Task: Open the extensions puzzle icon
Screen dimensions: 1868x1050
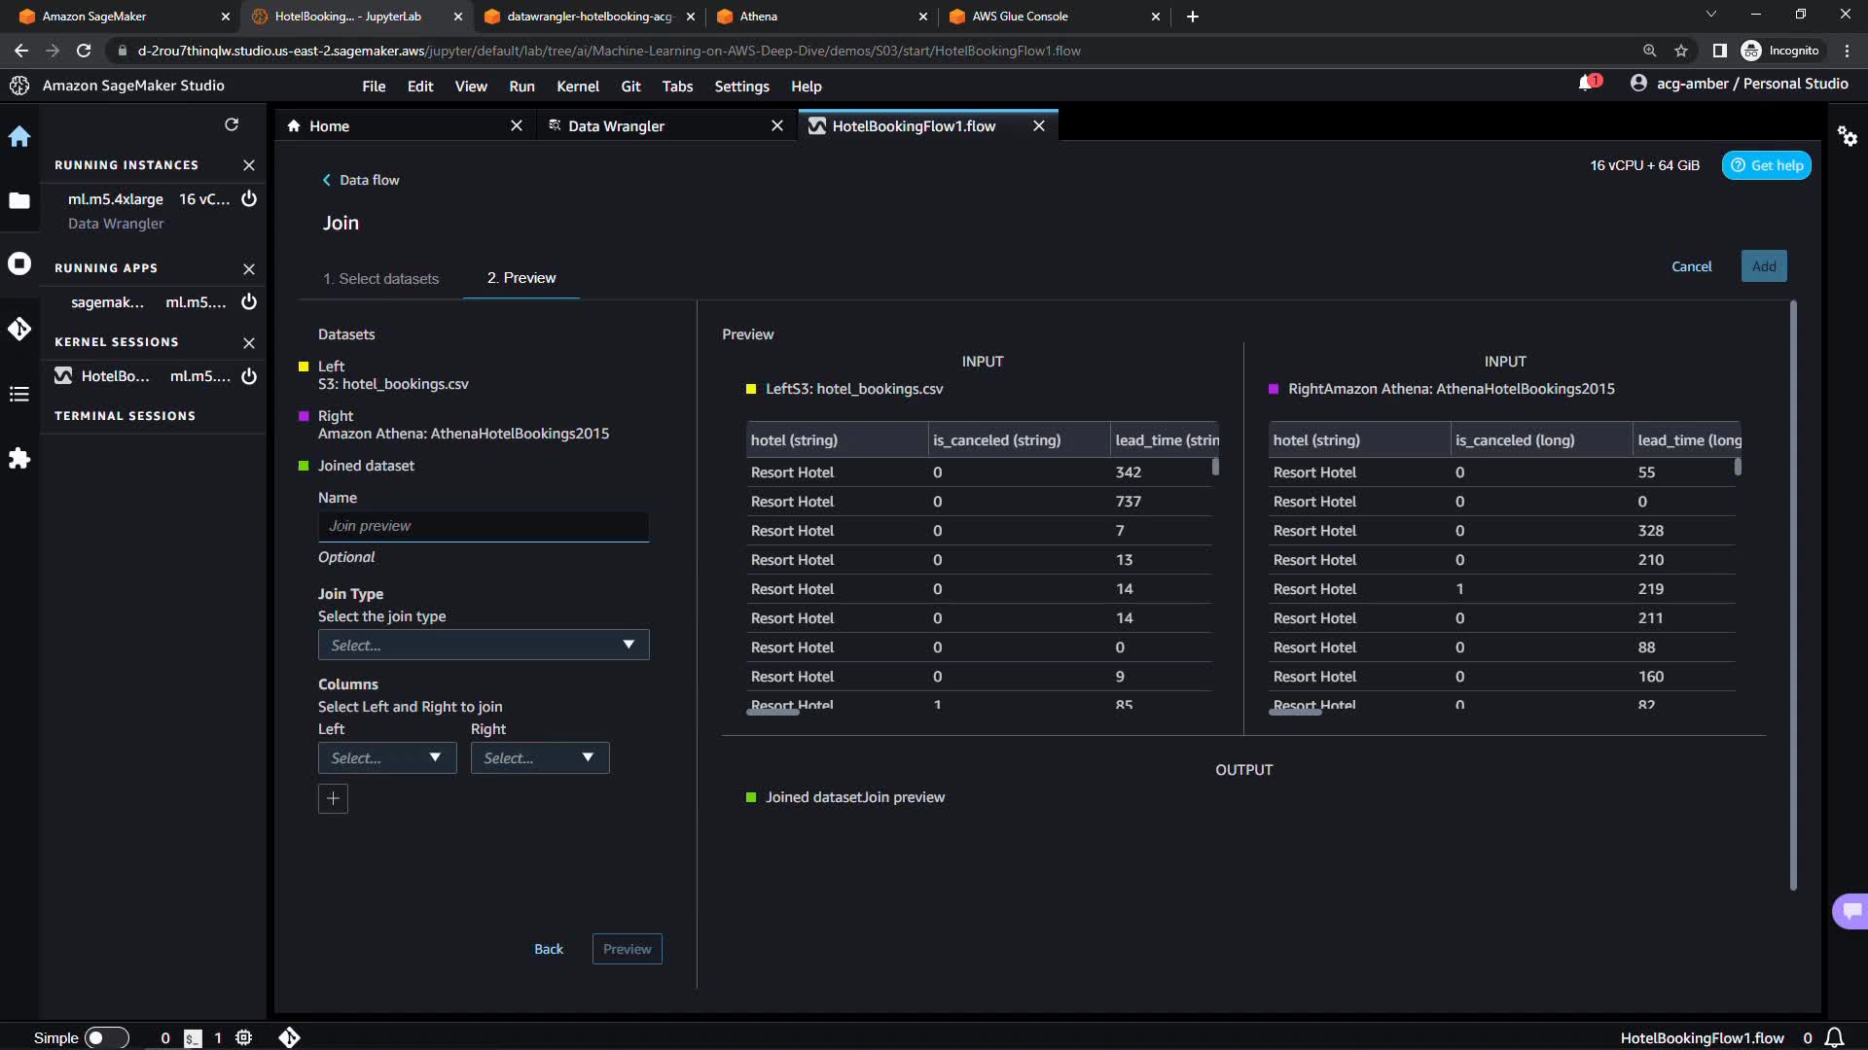Action: tap(19, 458)
